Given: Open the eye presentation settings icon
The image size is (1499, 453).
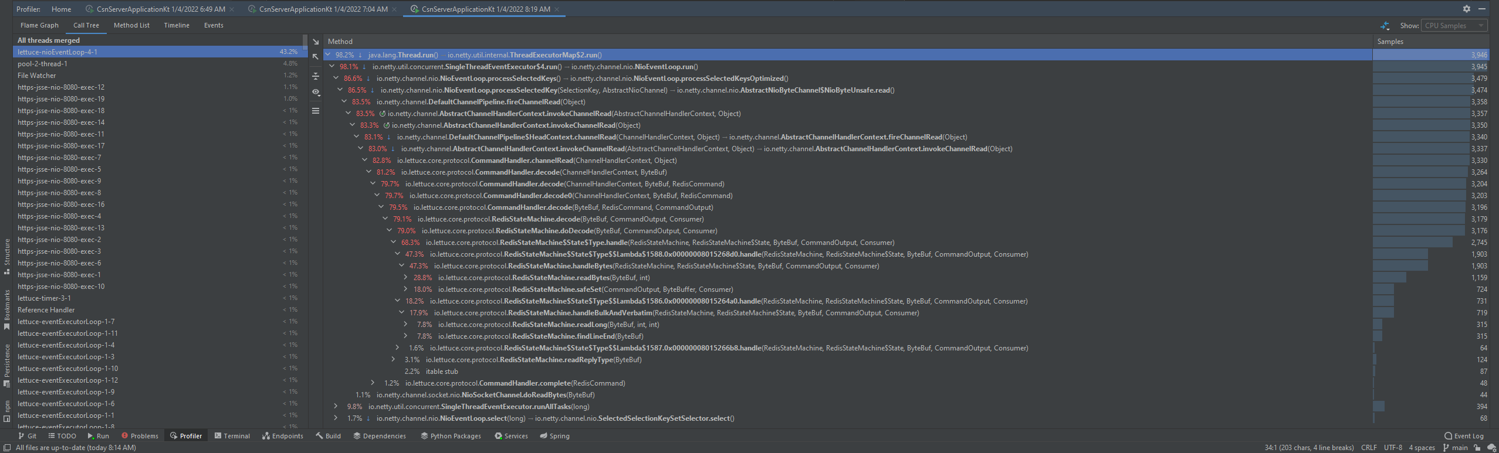Looking at the screenshot, I should (316, 92).
